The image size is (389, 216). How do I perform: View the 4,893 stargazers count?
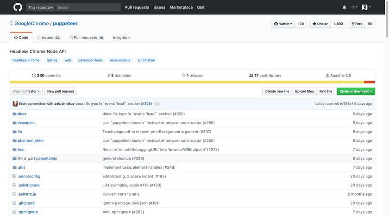coord(338,24)
